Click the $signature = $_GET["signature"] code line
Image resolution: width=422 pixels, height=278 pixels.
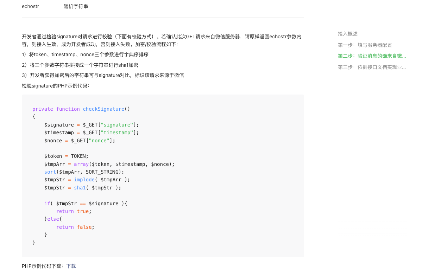92,125
